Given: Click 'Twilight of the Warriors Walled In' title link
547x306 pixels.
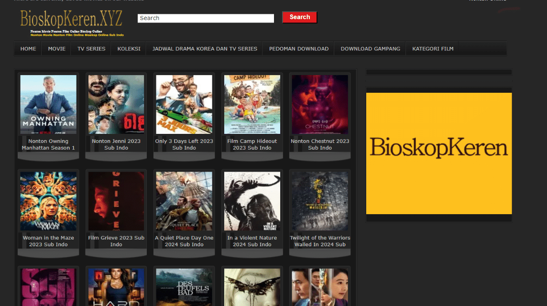Looking at the screenshot, I should coord(320,241).
